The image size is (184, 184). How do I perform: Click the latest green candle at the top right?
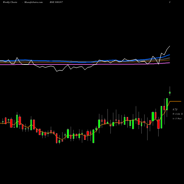click(x=170, y=92)
